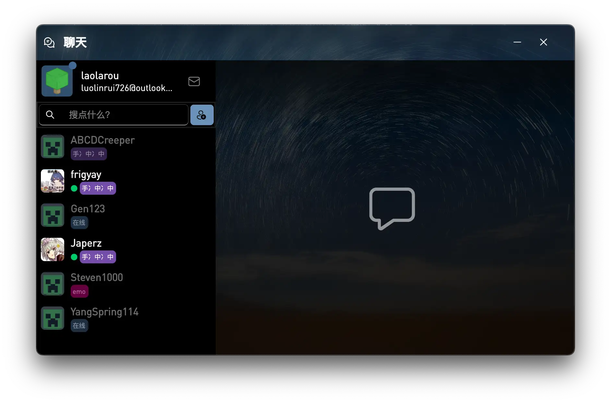Open Steven1000's creeper avatar
Screen dimensions: 611x403
(53, 284)
